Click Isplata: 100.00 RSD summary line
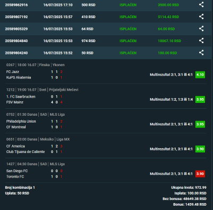213x210 pixels. click(190, 193)
